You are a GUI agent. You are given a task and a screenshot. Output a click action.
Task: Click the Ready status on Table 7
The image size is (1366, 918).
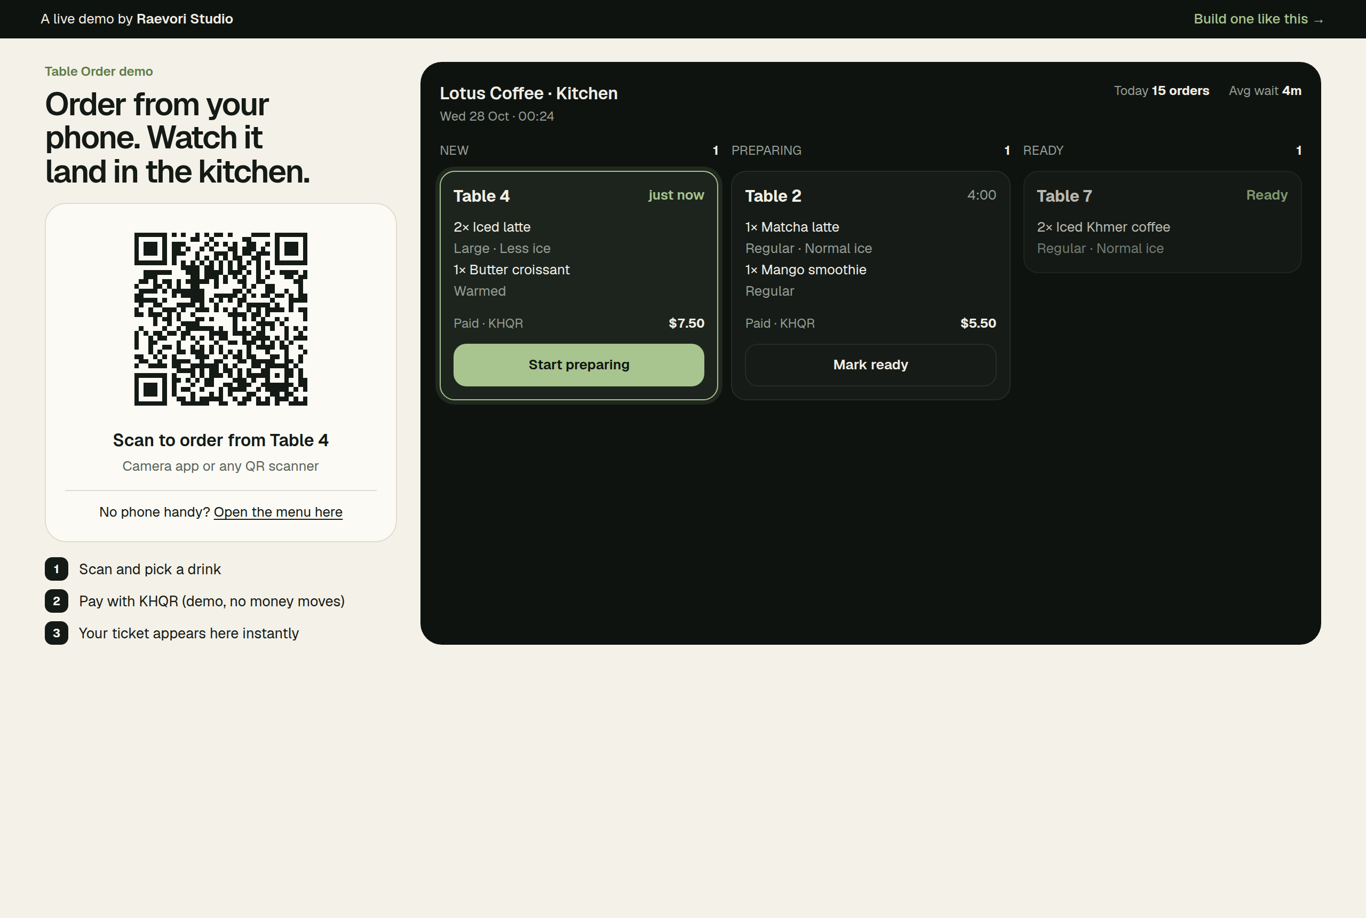pyautogui.click(x=1267, y=195)
